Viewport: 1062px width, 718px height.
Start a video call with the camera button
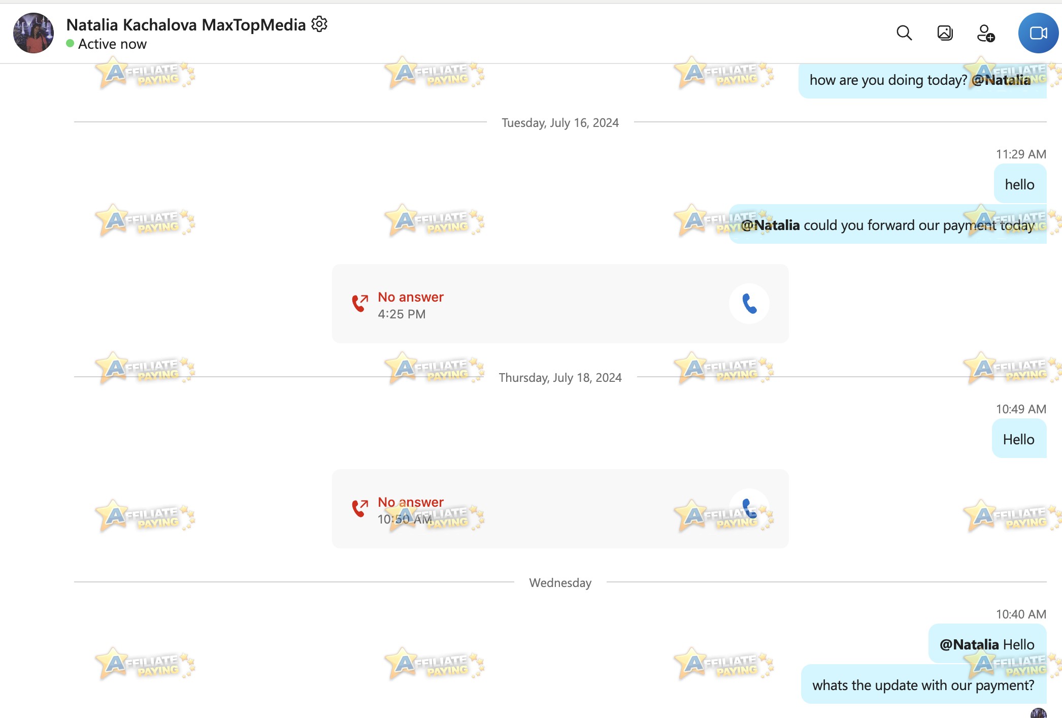1038,33
